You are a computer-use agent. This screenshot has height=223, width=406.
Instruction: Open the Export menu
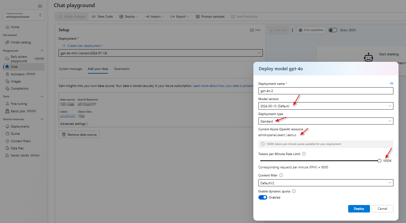coord(180,17)
